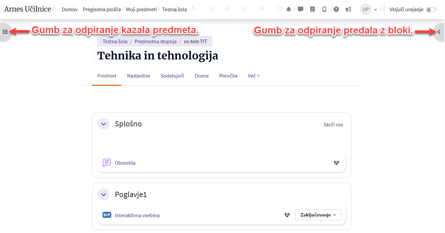Click the book icon in the top bar
The width and height of the screenshot is (445, 233).
pyautogui.click(x=312, y=10)
